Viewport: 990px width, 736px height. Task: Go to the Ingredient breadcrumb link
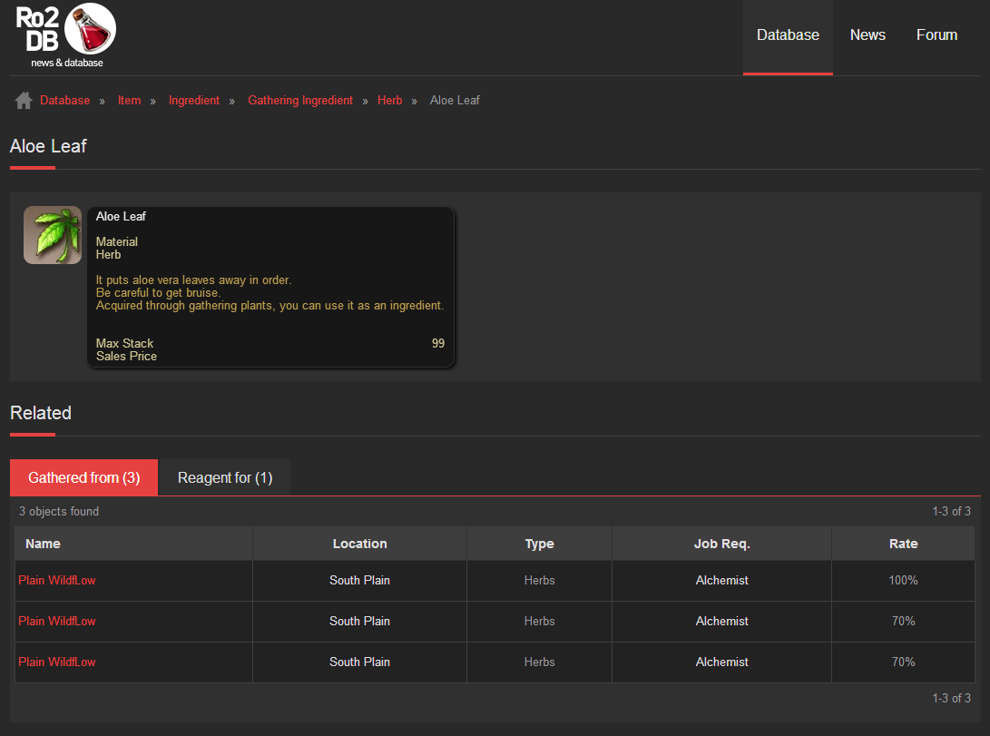pos(194,101)
